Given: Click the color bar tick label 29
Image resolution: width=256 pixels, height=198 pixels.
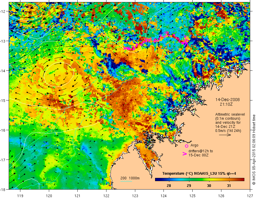Looking at the screenshot, I should (189, 186).
